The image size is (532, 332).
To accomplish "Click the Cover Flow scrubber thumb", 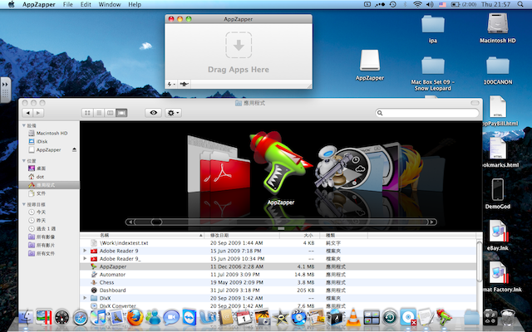I will 156,222.
